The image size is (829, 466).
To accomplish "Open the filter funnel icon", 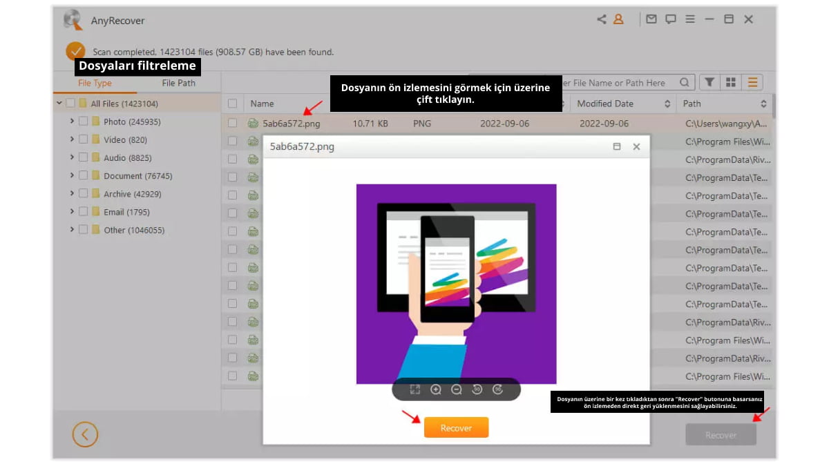I will tap(709, 82).
